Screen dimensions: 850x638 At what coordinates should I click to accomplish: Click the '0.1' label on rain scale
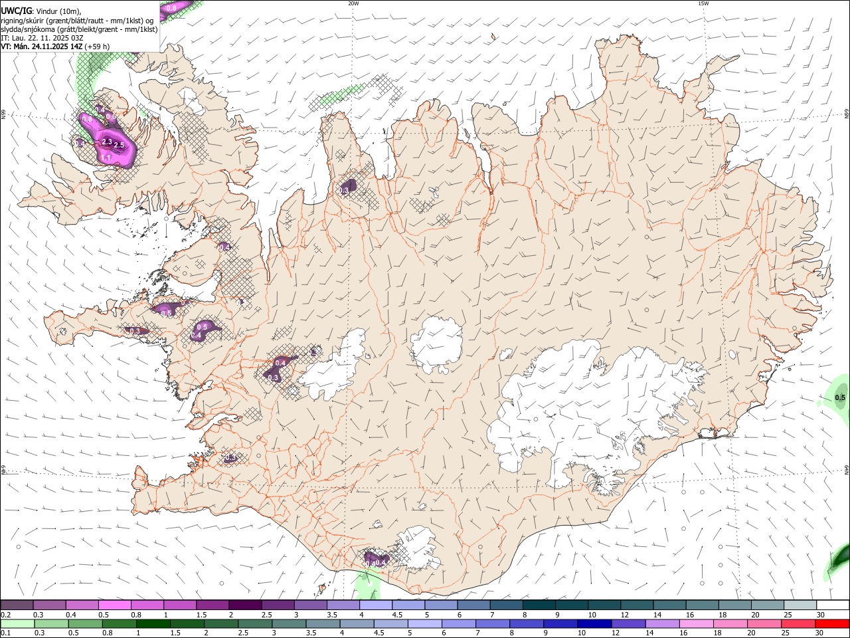pyautogui.click(x=6, y=633)
